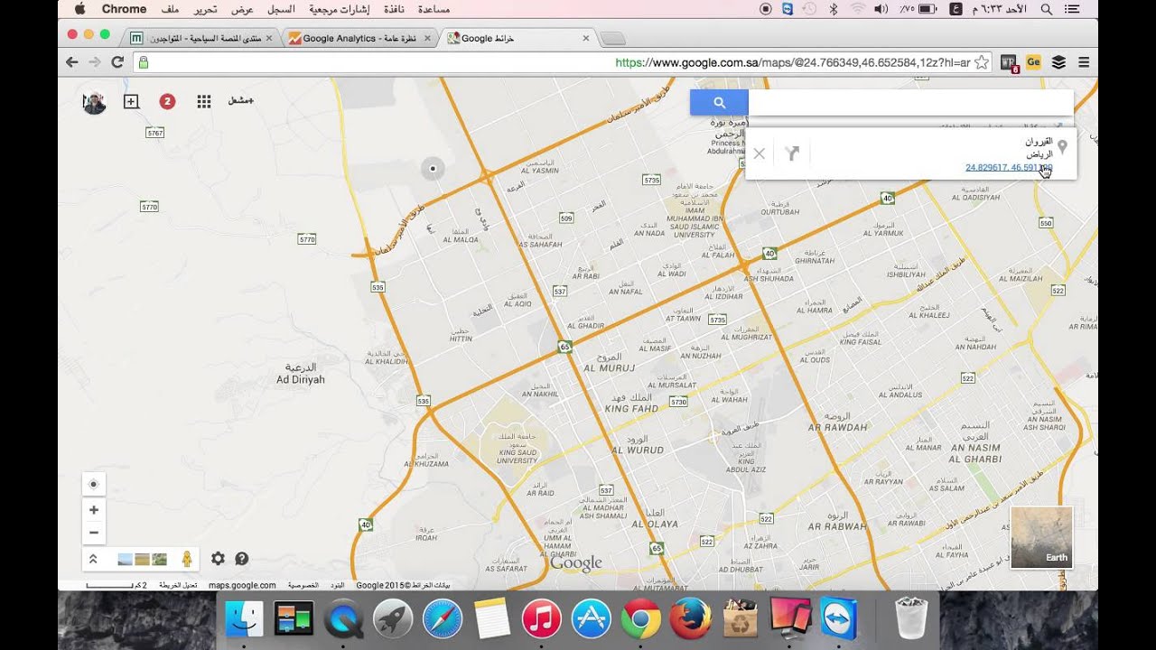
Task: Open Spotlight search in menu bar
Action: [1047, 9]
